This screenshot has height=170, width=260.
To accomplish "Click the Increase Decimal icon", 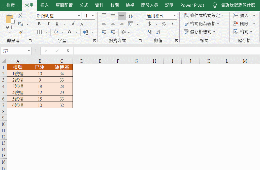I will pyautogui.click(x=150, y=32).
